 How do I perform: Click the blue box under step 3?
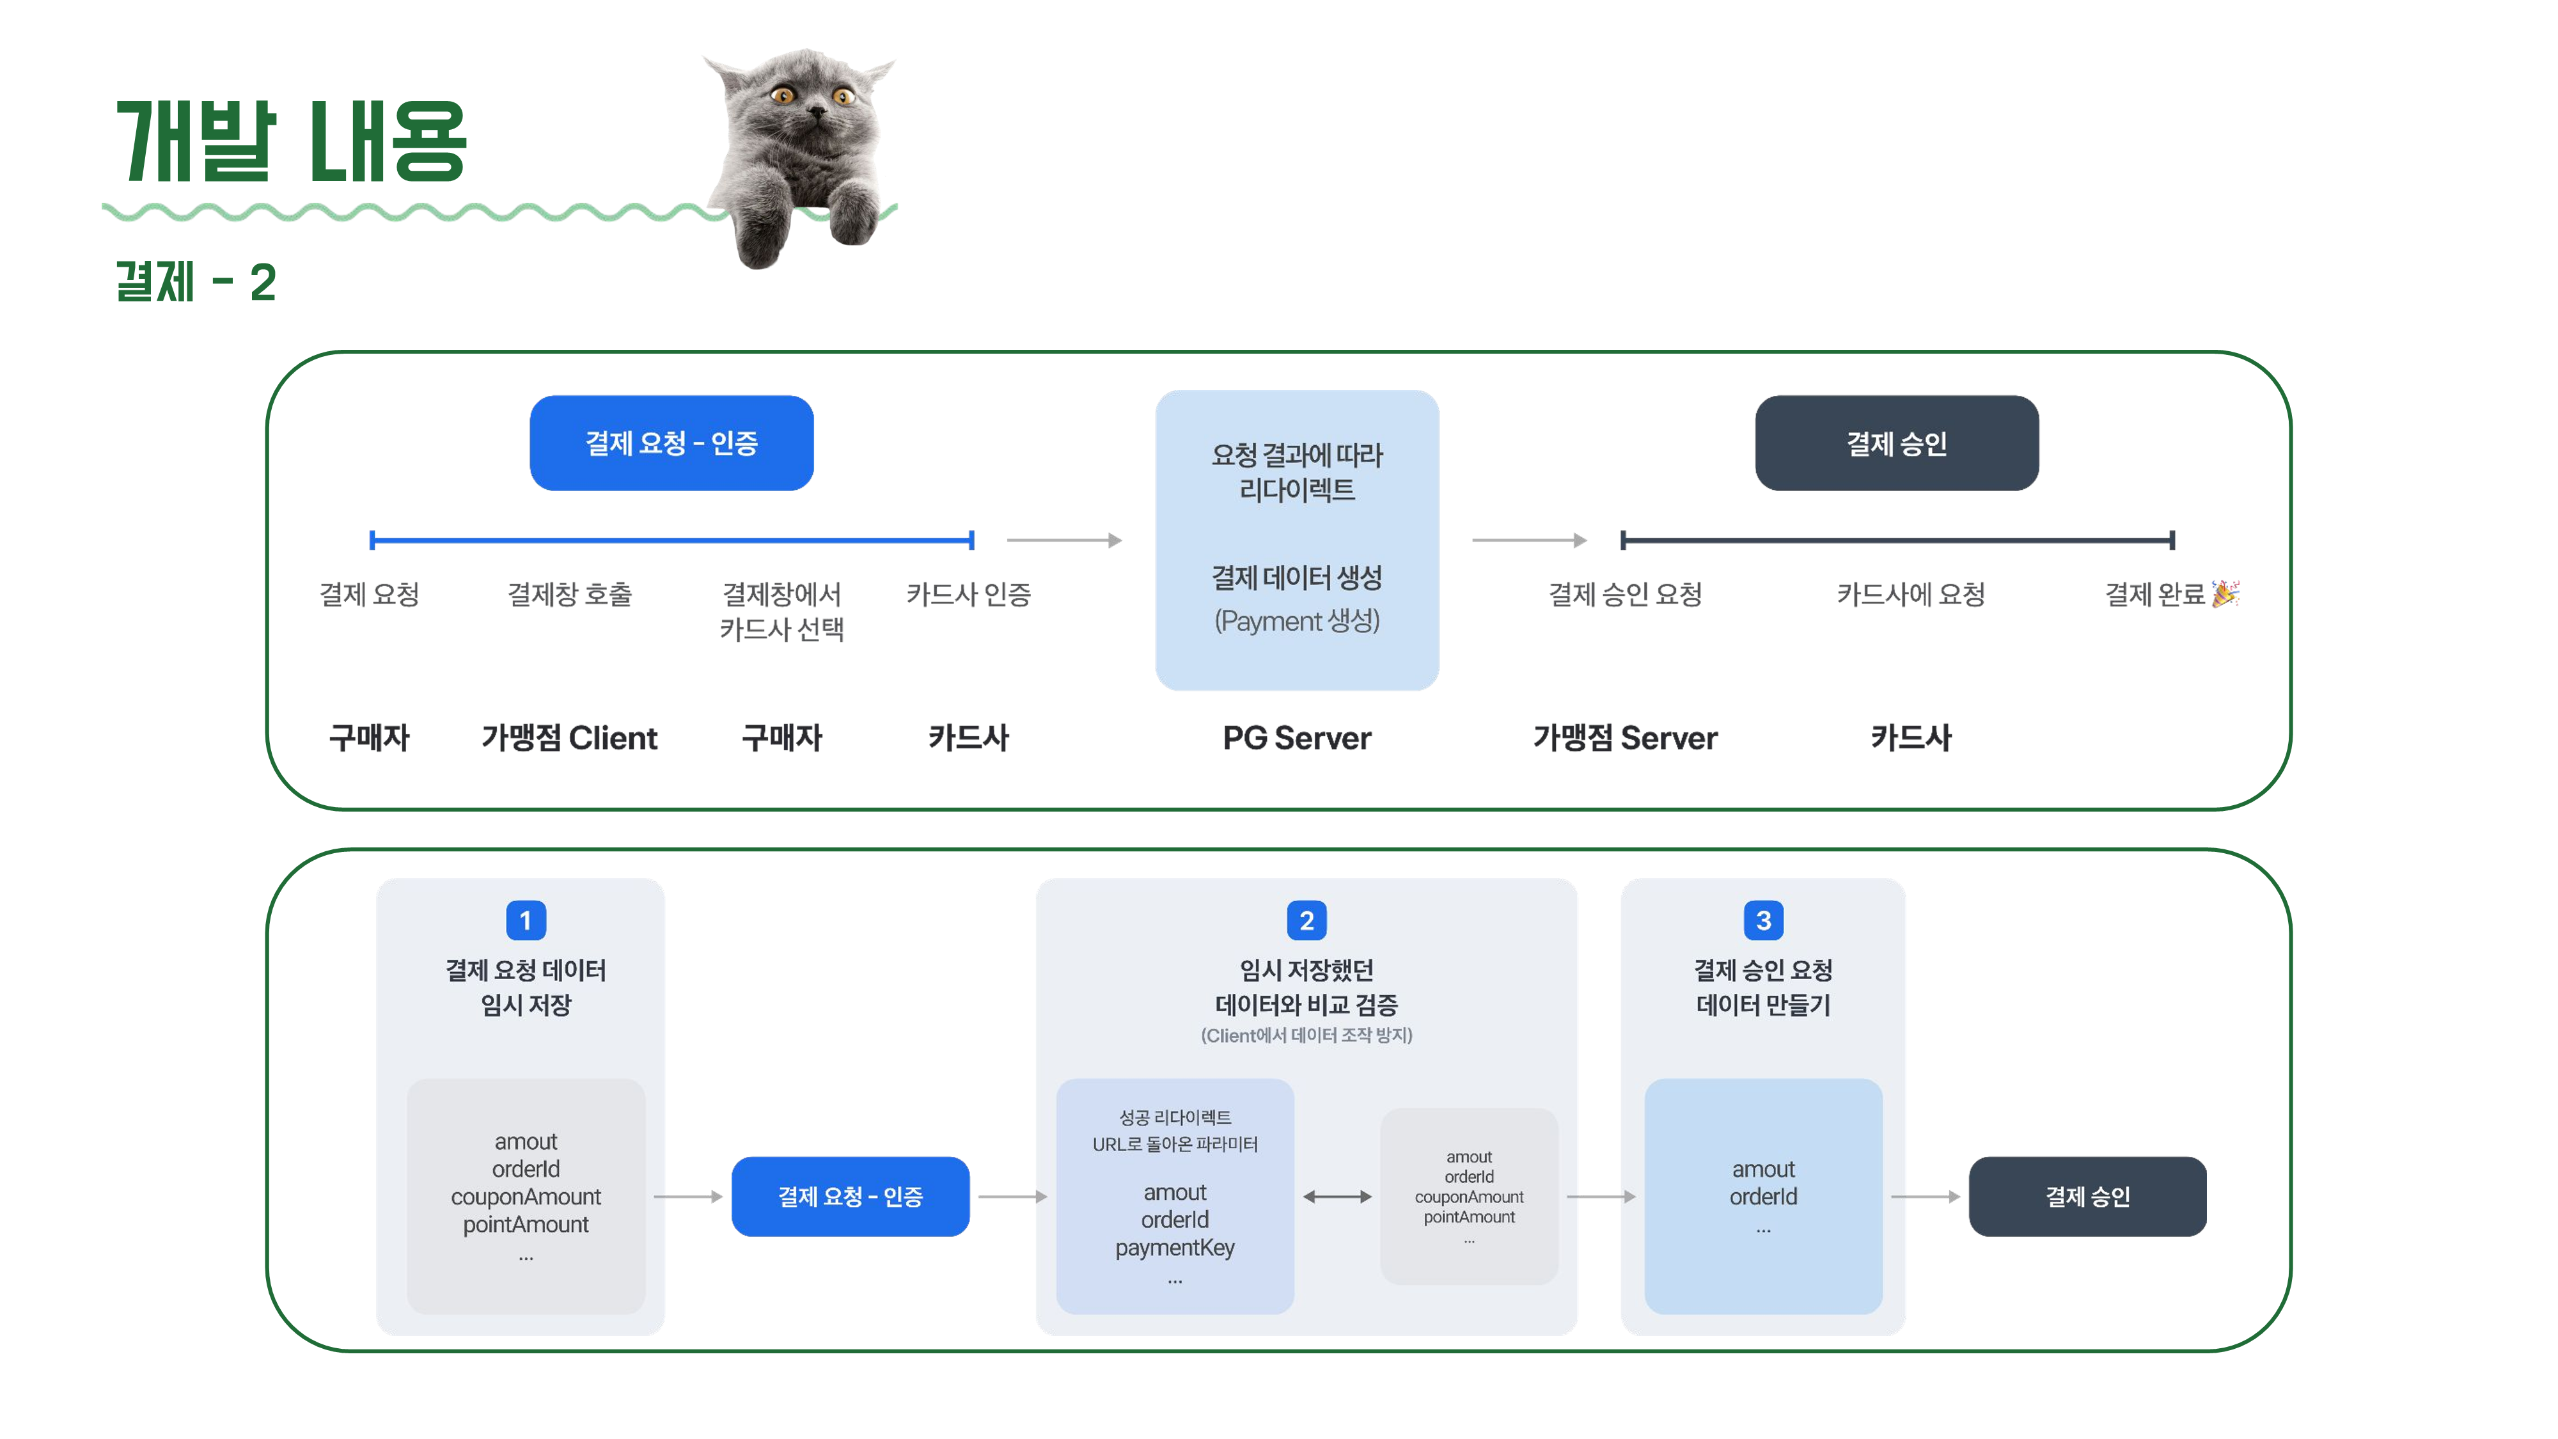coord(1762,1197)
